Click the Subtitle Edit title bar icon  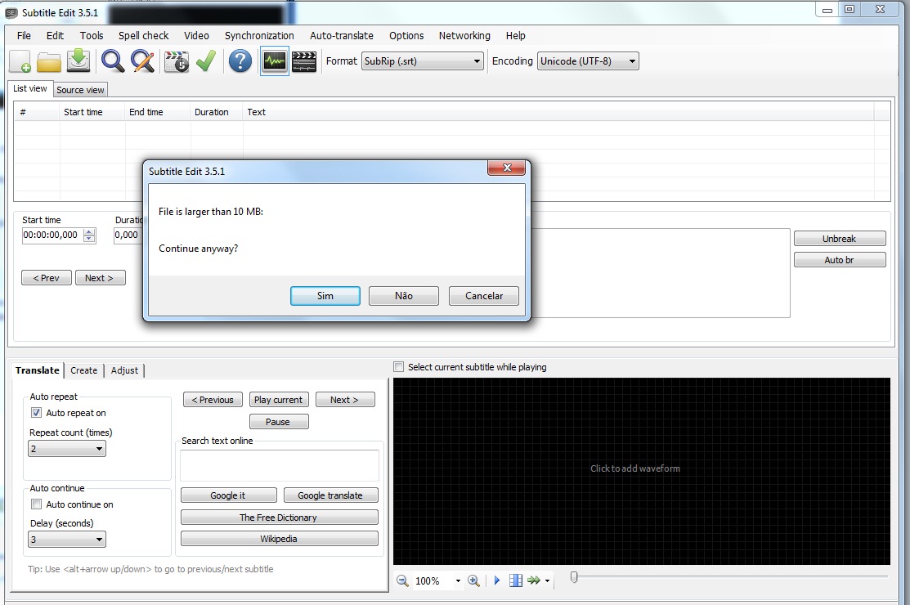[x=11, y=13]
